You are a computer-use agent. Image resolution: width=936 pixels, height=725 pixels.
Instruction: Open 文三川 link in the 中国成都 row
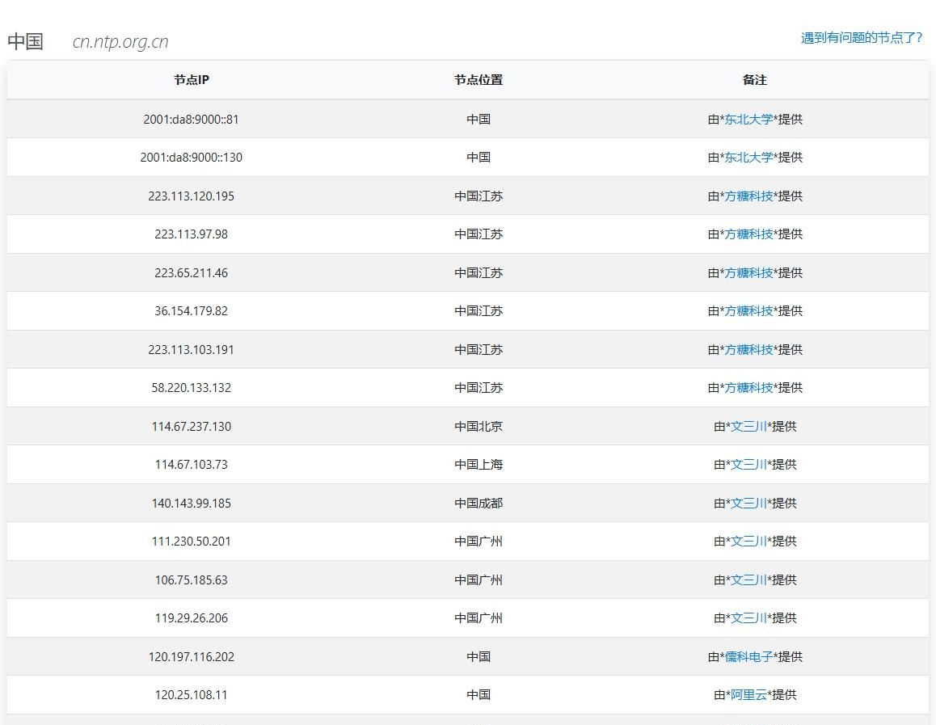[748, 503]
